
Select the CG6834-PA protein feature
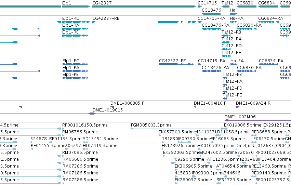click(268, 64)
